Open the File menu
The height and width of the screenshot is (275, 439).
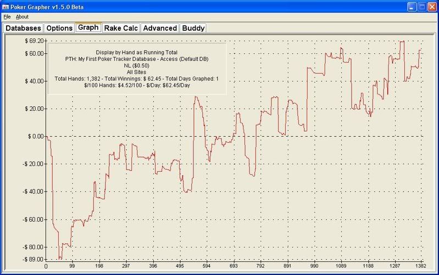point(7,17)
